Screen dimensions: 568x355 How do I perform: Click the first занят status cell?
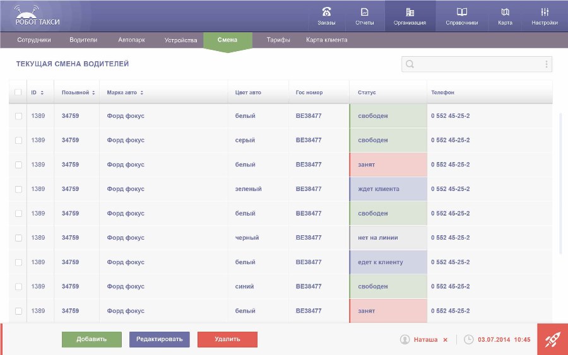point(388,165)
